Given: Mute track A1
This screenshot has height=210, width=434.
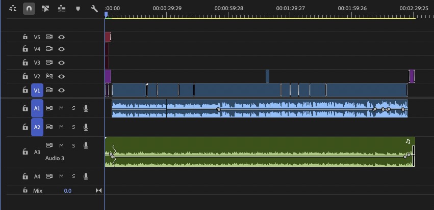Looking at the screenshot, I should tap(61, 108).
